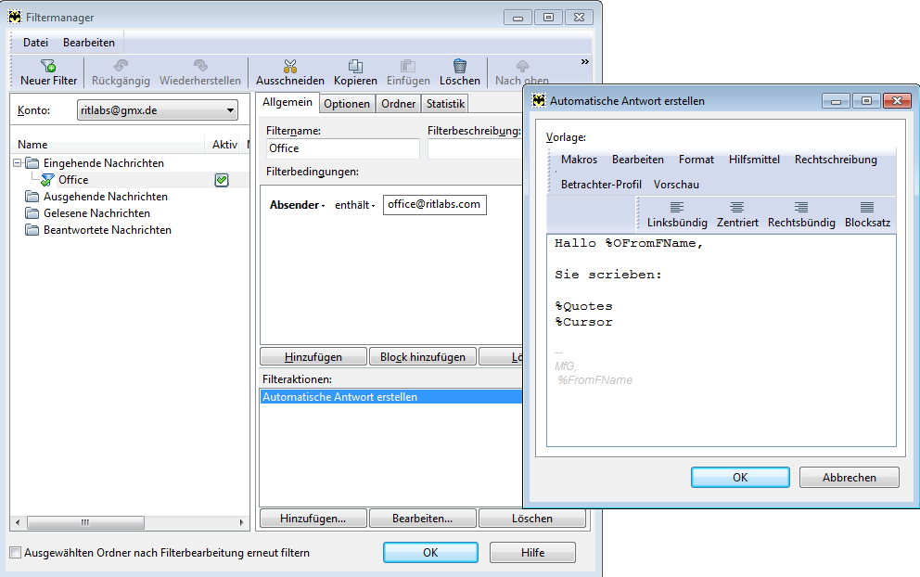The width and height of the screenshot is (920, 577).
Task: Click Löschen button under Filteraktionen
Action: click(532, 519)
